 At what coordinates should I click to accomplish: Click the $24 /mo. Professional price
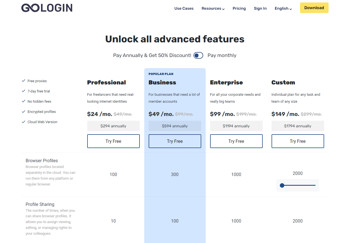click(x=100, y=114)
